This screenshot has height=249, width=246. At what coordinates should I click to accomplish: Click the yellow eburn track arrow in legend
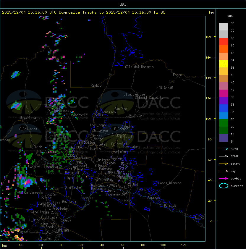[x=224, y=164]
